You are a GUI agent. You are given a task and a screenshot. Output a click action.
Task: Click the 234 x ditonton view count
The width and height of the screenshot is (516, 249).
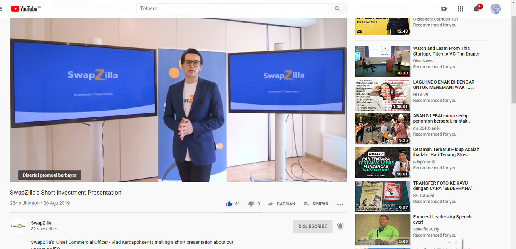point(25,203)
